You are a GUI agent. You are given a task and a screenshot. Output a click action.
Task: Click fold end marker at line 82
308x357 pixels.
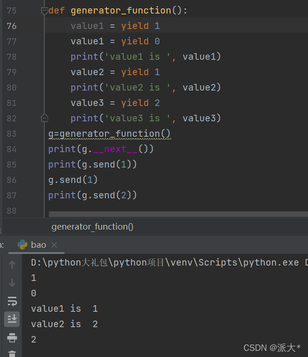pos(44,118)
